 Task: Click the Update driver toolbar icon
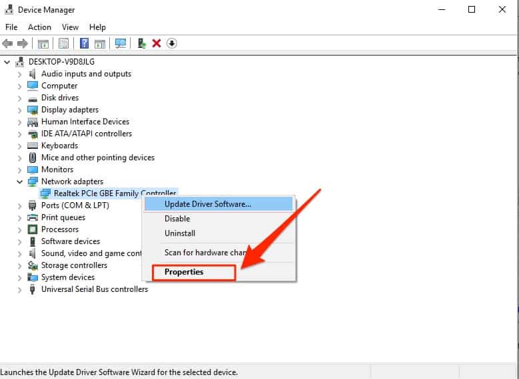(142, 43)
